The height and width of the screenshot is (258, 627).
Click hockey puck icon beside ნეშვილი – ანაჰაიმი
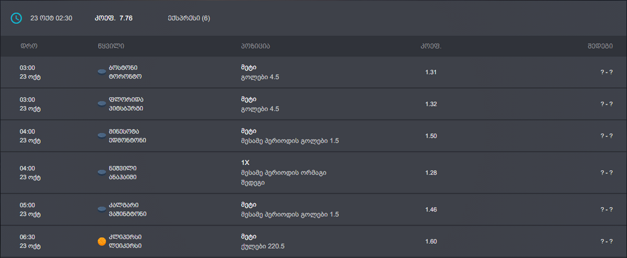[102, 173]
